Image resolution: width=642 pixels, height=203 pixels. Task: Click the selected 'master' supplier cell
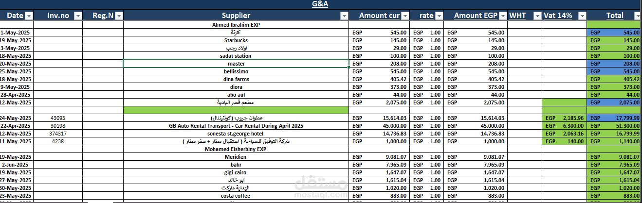coord(236,64)
